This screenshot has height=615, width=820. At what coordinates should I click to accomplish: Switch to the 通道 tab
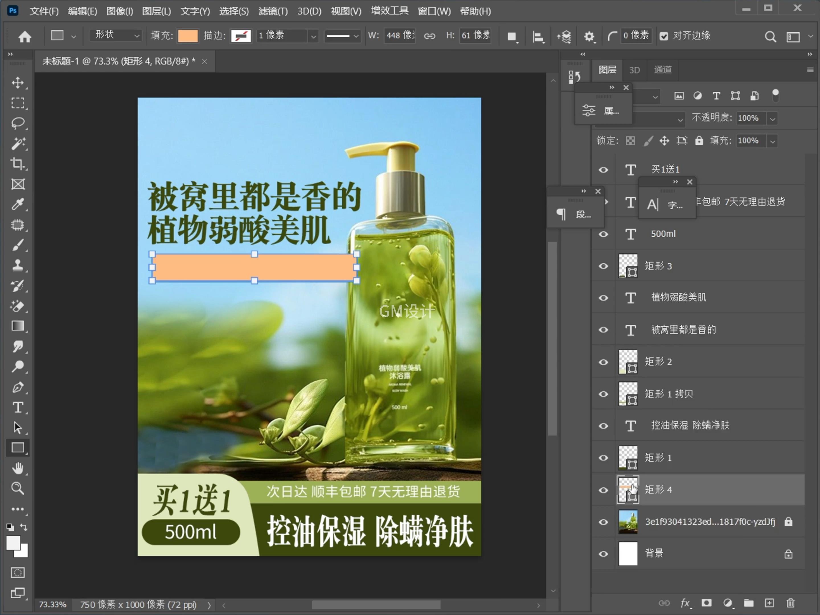663,70
